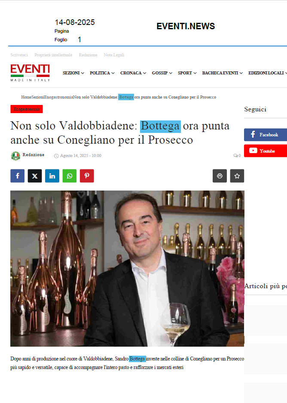
Task: Expand the Sezioni dropdown menu
Action: click(73, 73)
